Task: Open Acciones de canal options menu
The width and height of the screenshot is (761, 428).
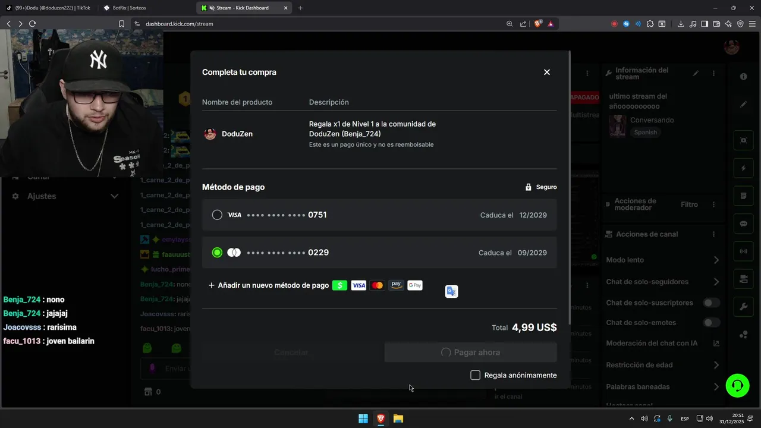Action: click(713, 234)
